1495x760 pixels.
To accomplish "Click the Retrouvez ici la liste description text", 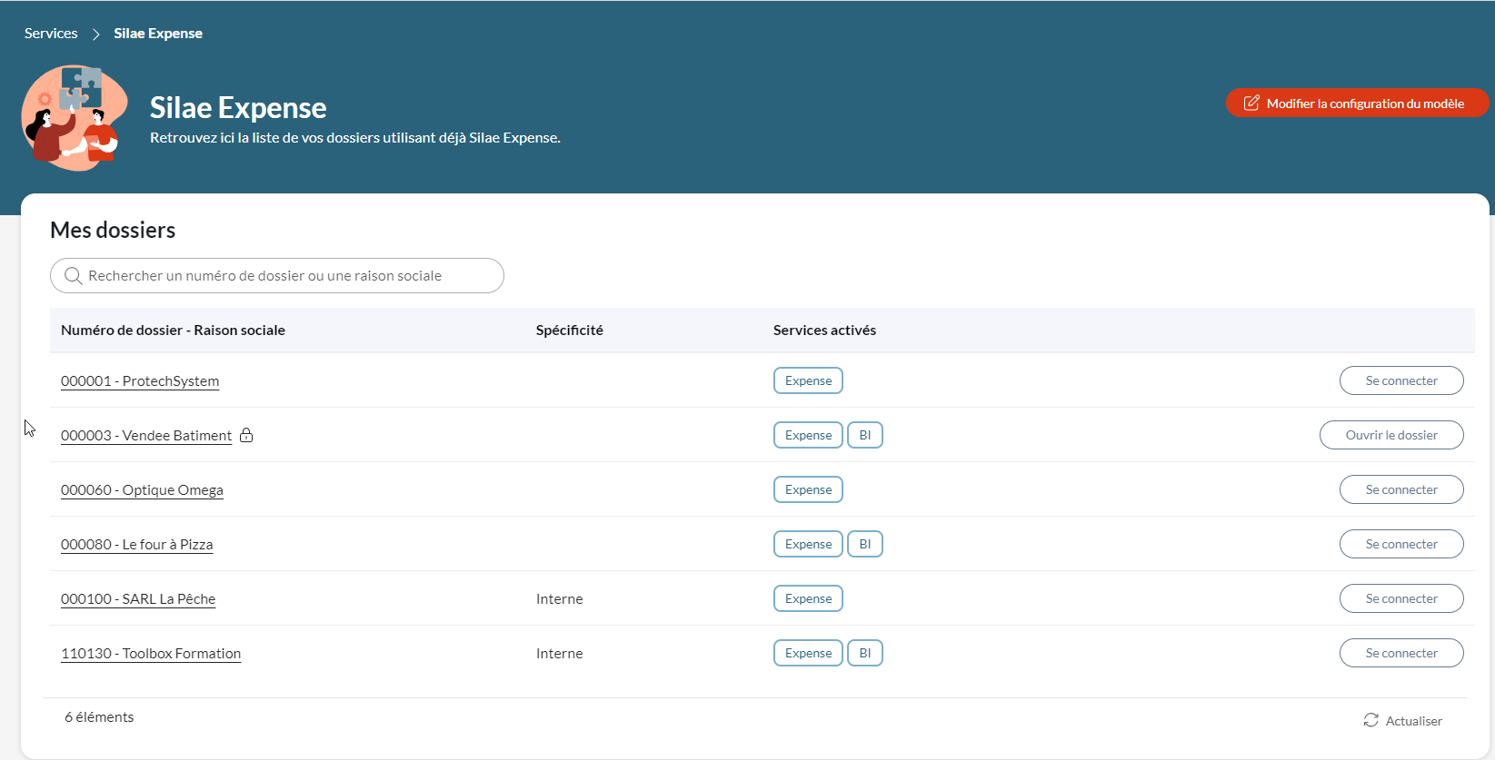I will pos(355,138).
